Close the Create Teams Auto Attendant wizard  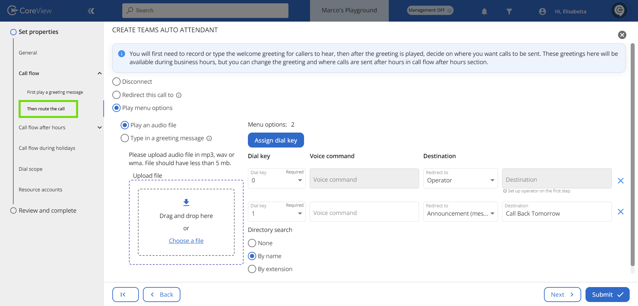point(622,35)
